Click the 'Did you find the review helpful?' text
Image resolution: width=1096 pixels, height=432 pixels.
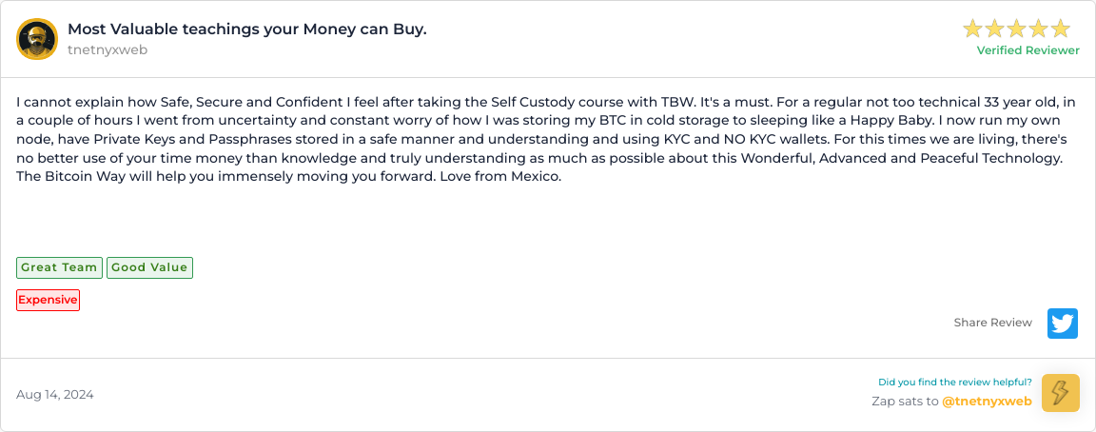coord(954,383)
